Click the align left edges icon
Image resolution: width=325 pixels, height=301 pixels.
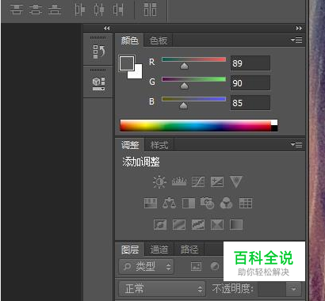point(79,10)
